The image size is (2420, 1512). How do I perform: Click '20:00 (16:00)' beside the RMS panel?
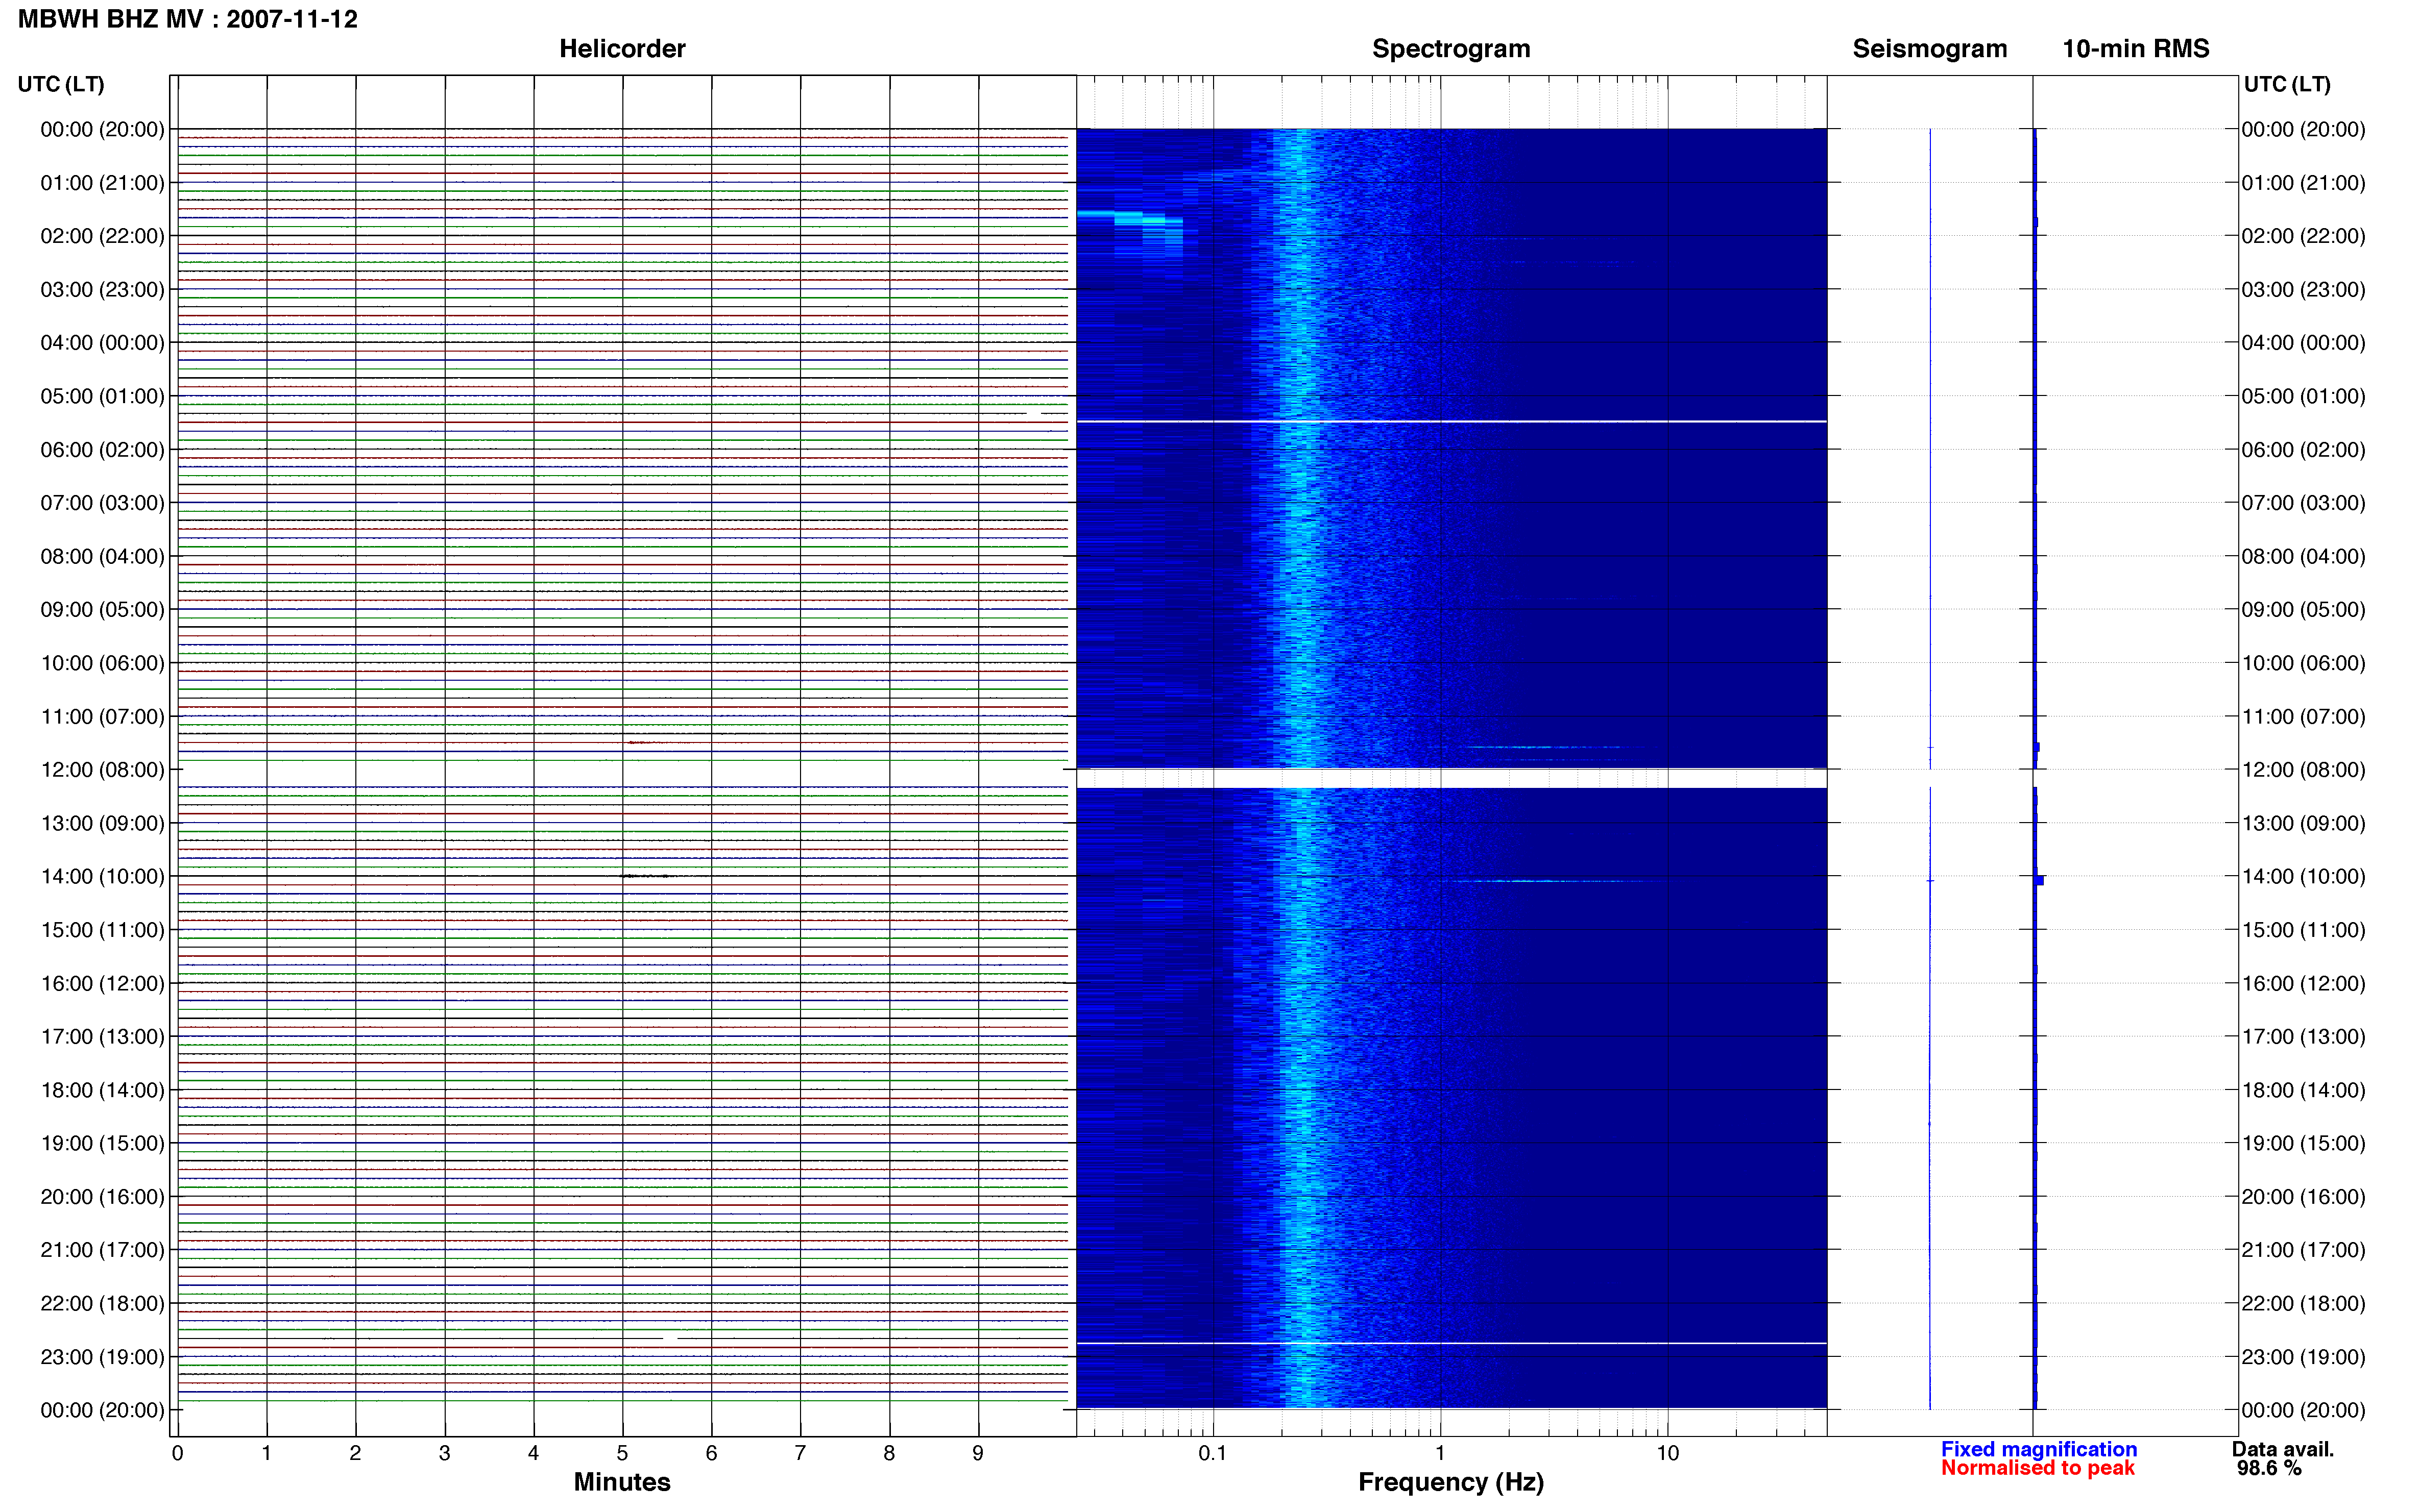tap(2303, 1197)
